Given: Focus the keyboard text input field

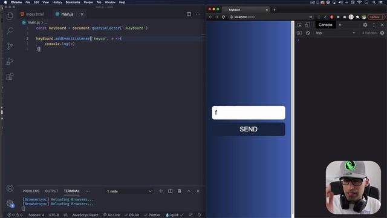Looking at the screenshot, I should pos(249,113).
